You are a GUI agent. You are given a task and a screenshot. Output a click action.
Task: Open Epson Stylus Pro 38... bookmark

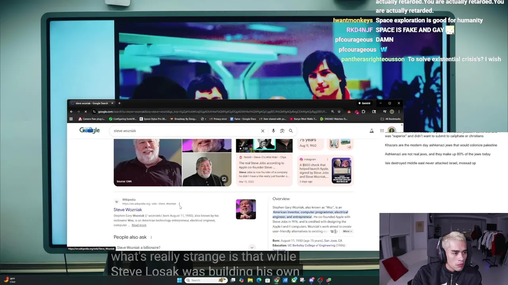point(153,119)
